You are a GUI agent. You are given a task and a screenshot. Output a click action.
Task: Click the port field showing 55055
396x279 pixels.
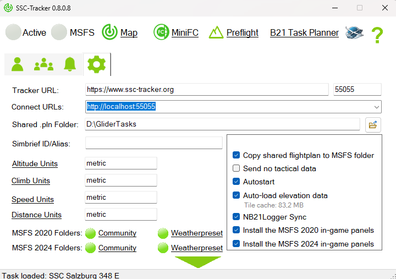click(x=357, y=90)
